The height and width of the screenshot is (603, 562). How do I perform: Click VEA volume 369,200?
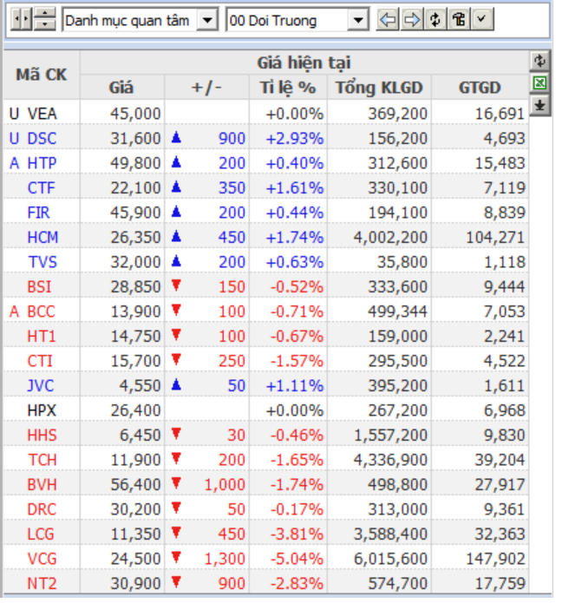(398, 114)
